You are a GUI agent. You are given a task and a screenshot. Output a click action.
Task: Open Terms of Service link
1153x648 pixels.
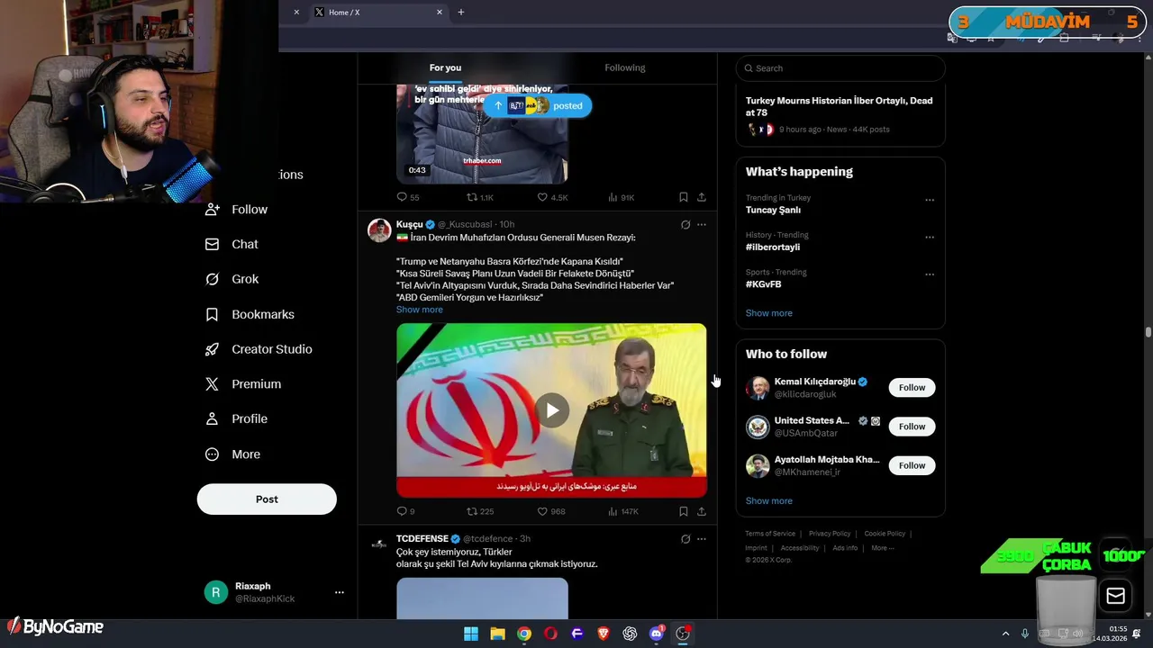click(770, 534)
